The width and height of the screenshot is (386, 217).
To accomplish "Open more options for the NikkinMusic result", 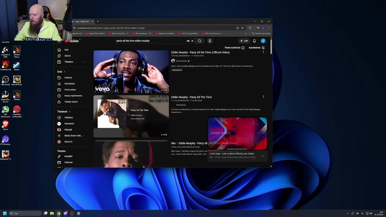I will tap(263, 97).
